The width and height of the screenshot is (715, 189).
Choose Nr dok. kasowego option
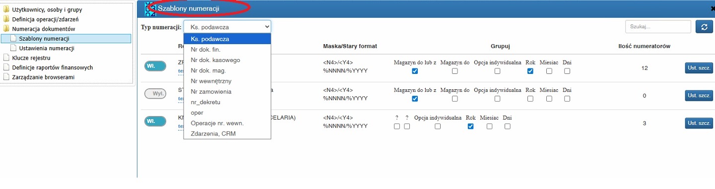(227, 60)
